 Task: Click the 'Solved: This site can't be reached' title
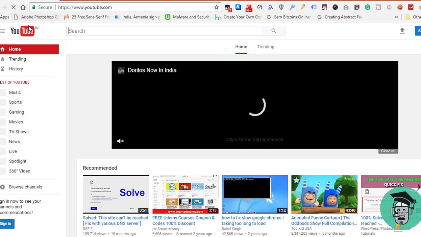click(115, 221)
